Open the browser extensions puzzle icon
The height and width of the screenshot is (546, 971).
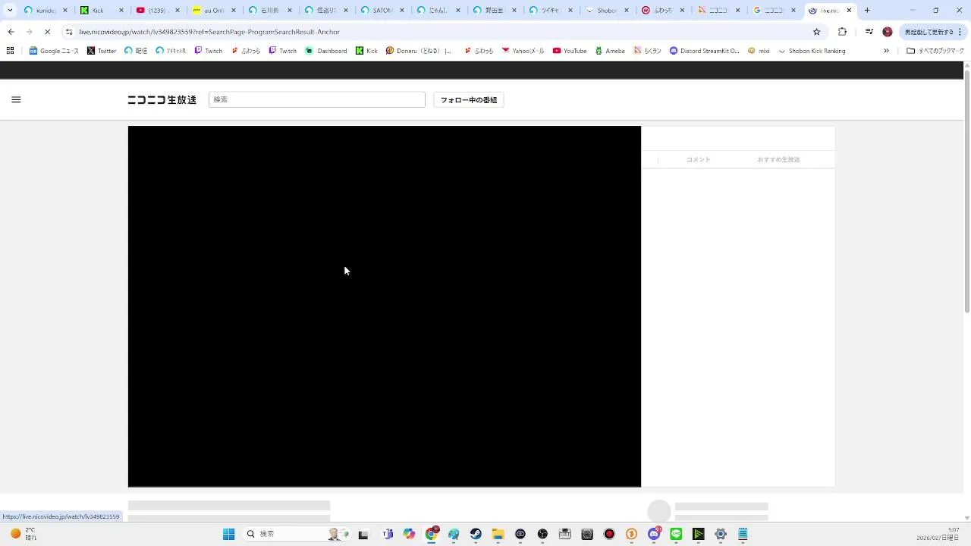point(842,32)
